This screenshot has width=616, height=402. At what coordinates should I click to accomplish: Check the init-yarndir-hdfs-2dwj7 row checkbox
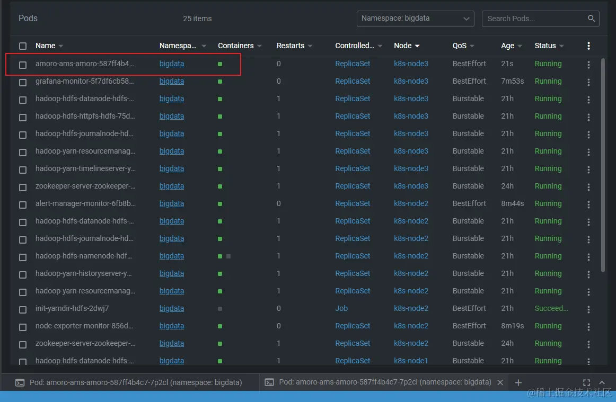[x=23, y=310]
